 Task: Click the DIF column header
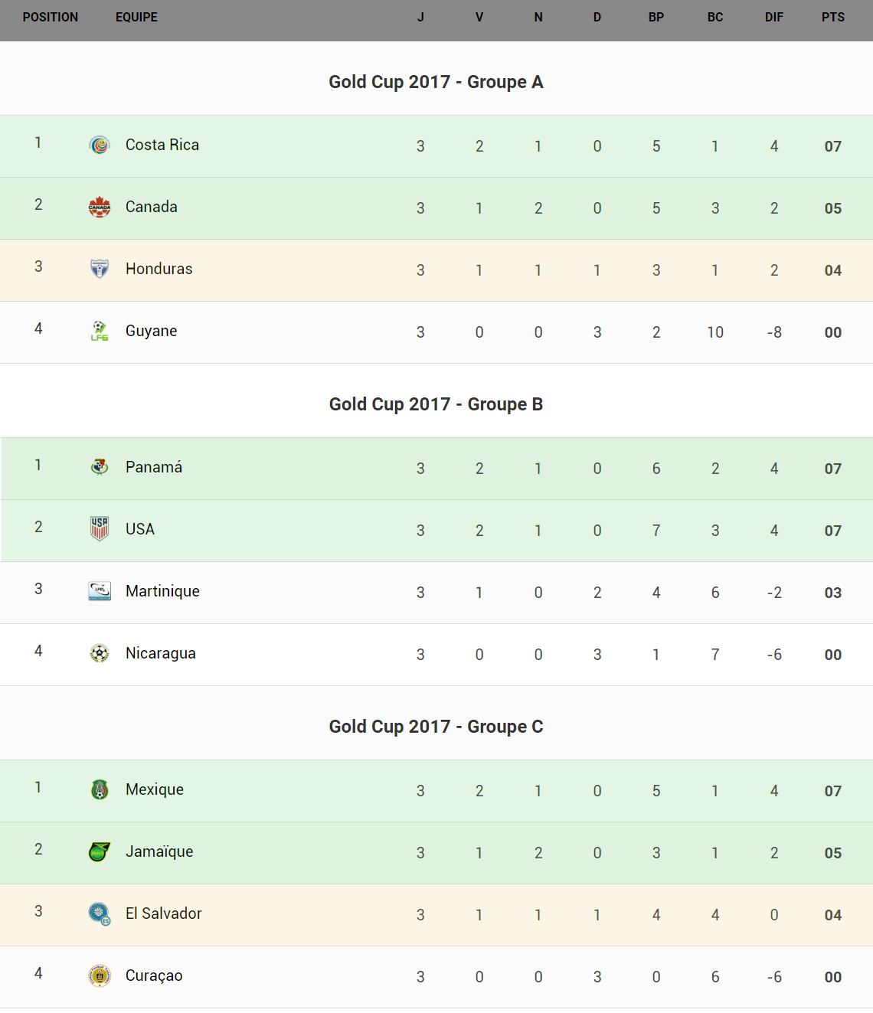[x=774, y=17]
